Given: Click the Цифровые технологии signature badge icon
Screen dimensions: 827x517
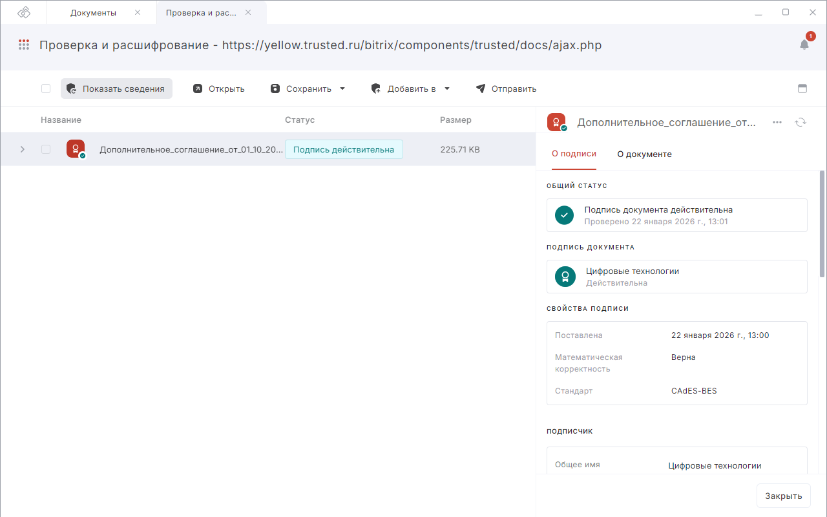Looking at the screenshot, I should 565,276.
